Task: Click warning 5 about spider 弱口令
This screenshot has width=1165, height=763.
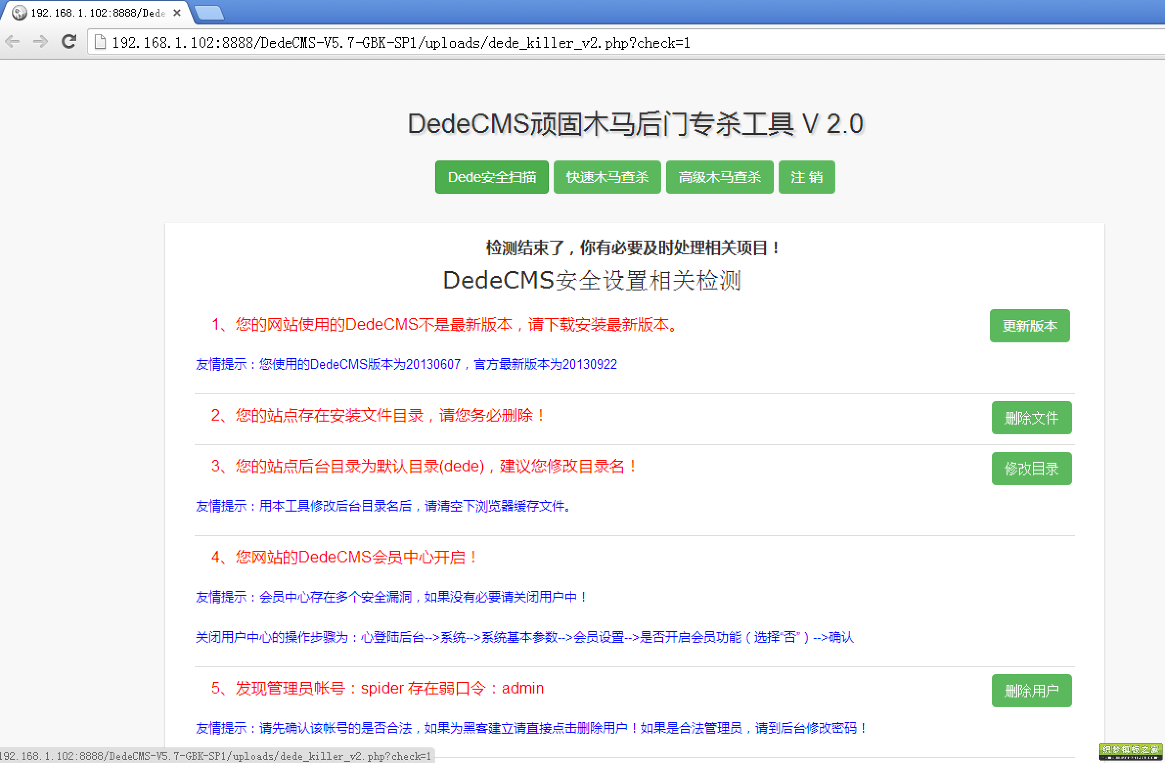Action: 378,689
